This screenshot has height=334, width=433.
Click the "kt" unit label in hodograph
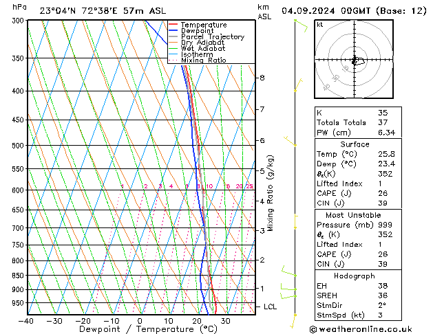click(x=320, y=25)
